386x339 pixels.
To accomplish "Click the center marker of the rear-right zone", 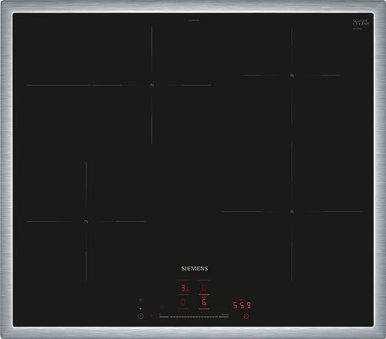I will coord(292,76).
